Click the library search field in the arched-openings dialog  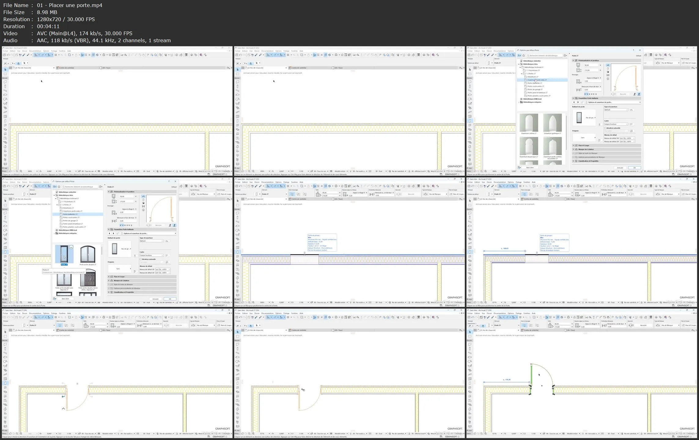pyautogui.click(x=545, y=56)
